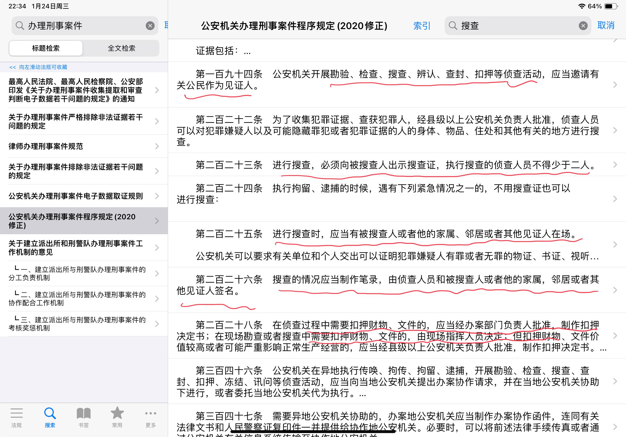The width and height of the screenshot is (626, 437).
Task: Select 公安机关办理刑事案件程序规定 (2020修正) in list
Action: tap(84, 221)
